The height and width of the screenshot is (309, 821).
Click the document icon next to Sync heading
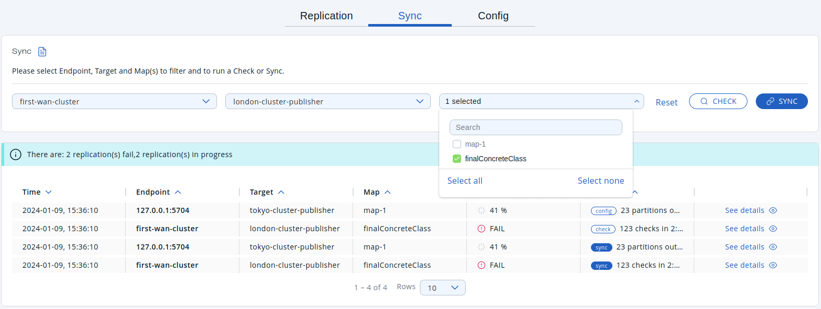(42, 52)
